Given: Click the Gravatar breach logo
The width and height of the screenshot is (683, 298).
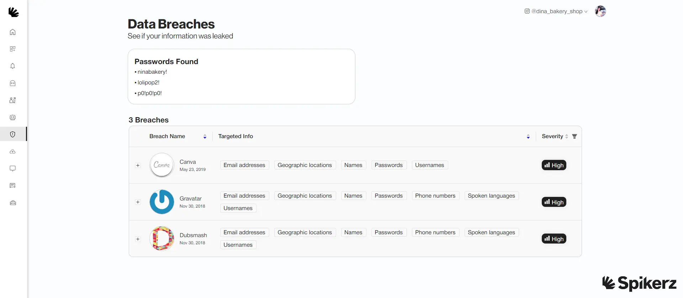Looking at the screenshot, I should click(x=162, y=202).
